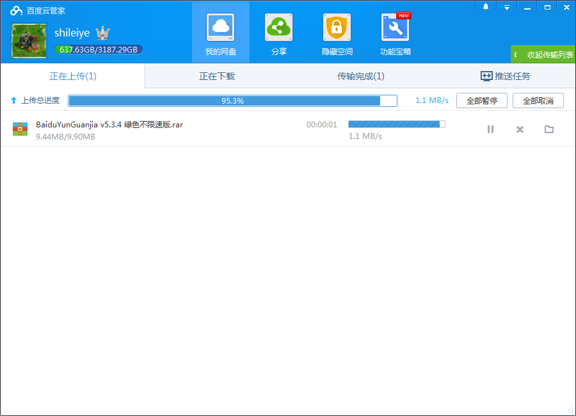Click the 95.3% total upload progress bar
The height and width of the screenshot is (416, 576).
[232, 100]
